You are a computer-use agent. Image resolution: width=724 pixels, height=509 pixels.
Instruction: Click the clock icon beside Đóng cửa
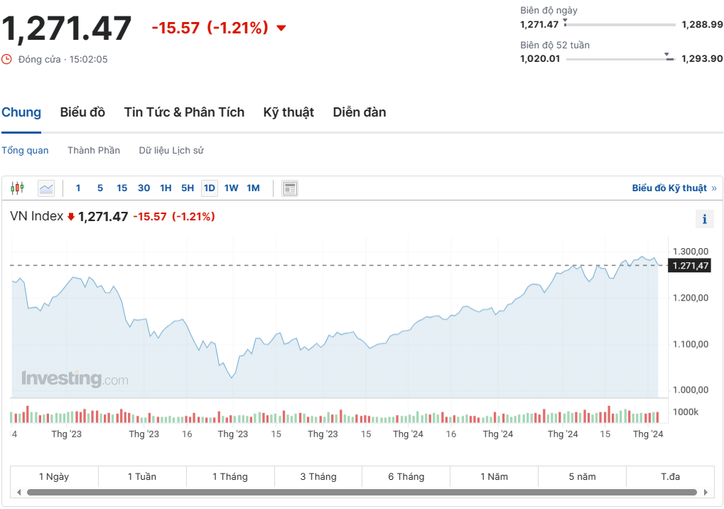[6, 60]
